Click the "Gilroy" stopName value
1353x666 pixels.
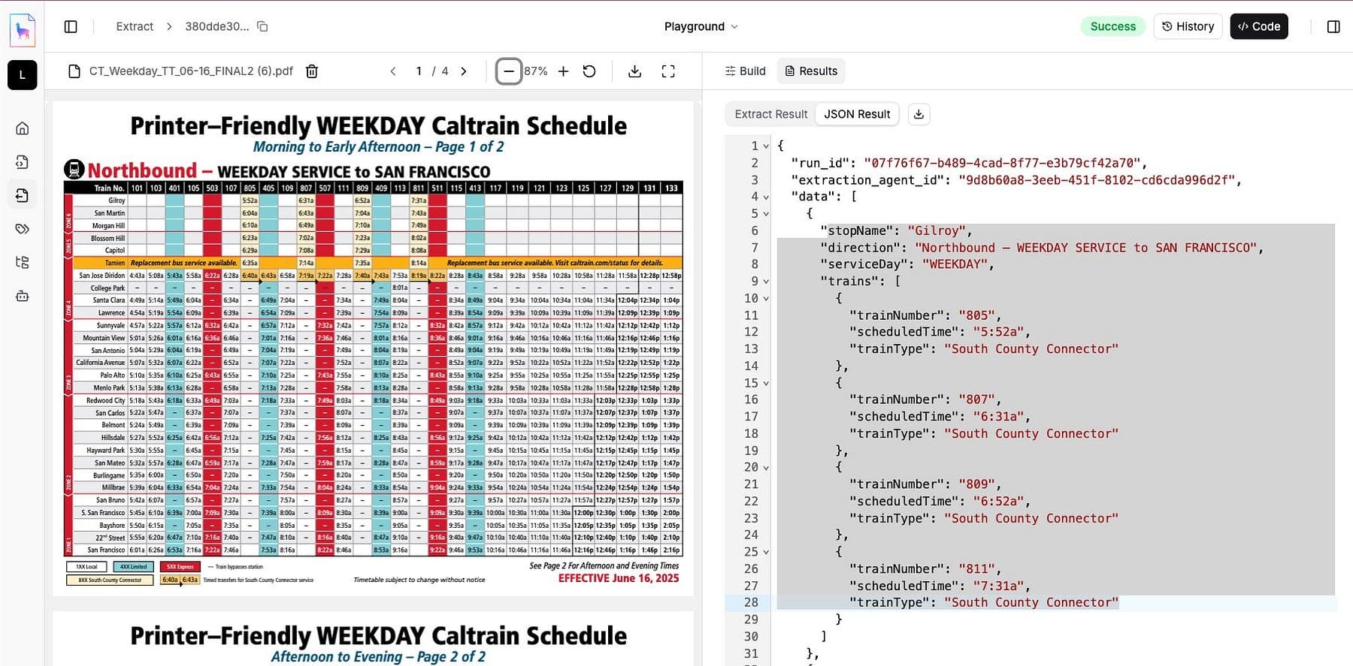pos(936,231)
